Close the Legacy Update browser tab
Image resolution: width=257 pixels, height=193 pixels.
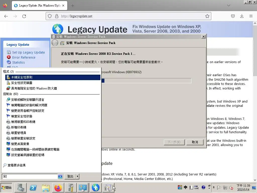tap(63, 6)
